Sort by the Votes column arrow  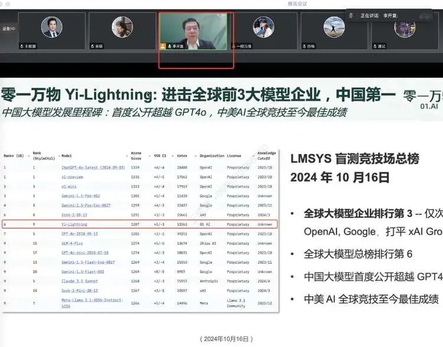(x=196, y=156)
